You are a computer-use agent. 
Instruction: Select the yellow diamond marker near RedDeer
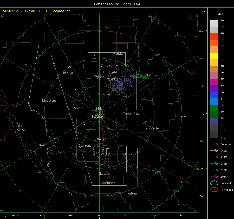(x=107, y=85)
